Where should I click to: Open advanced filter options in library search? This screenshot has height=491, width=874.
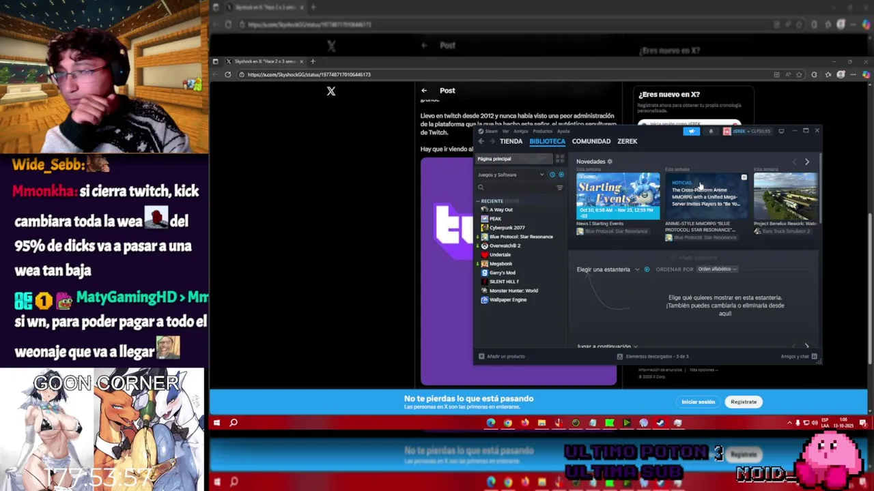coord(559,188)
